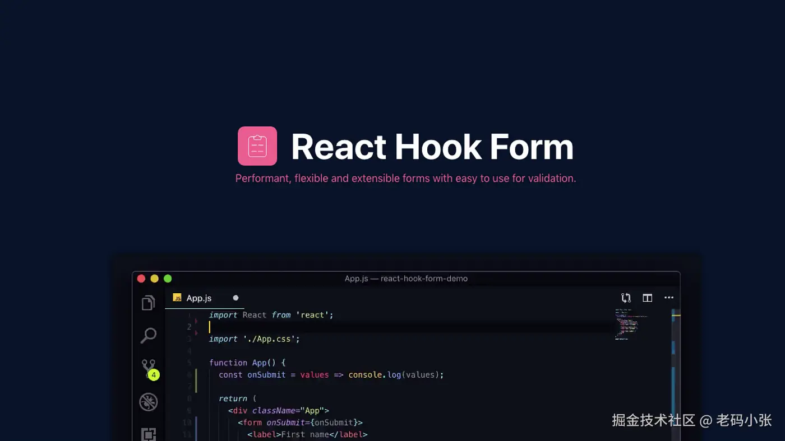Open Source Control icon with badge 4

[x=149, y=369]
